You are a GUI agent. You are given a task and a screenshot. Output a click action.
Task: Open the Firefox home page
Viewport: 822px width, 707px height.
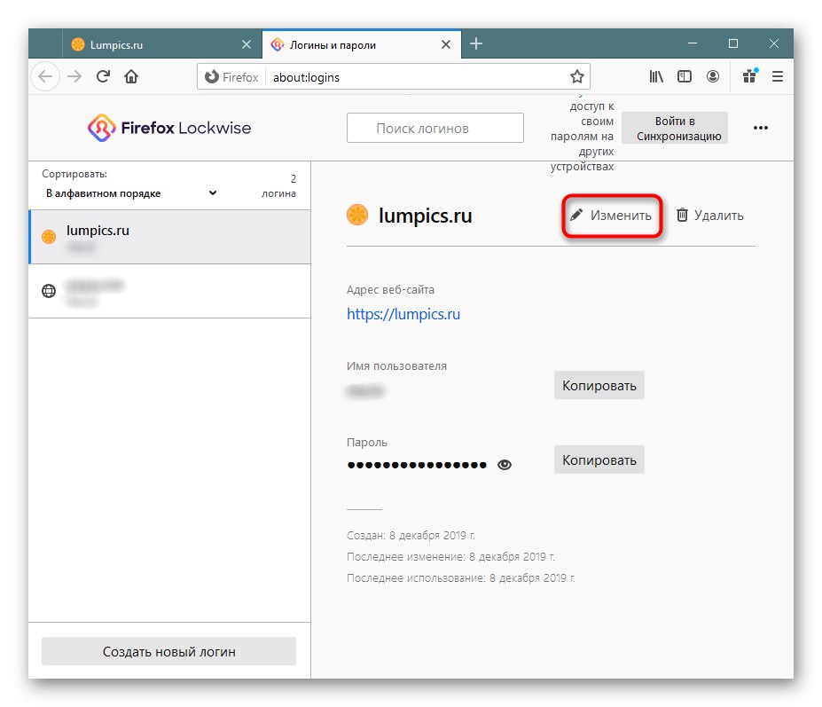(x=131, y=76)
